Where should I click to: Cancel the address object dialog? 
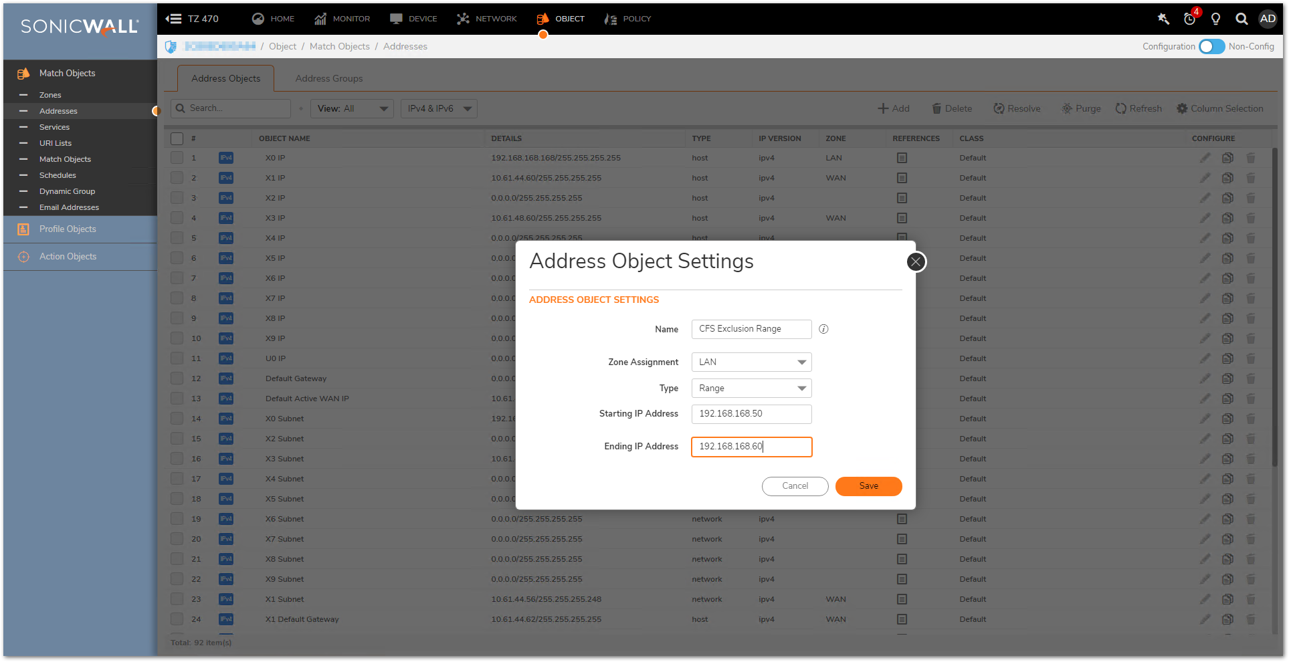coord(795,486)
